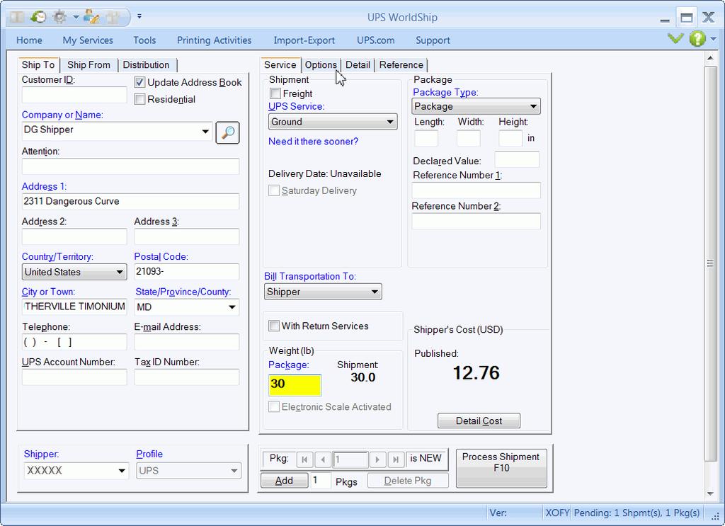
Task: Click the Need it there sooner link
Action: 314,142
